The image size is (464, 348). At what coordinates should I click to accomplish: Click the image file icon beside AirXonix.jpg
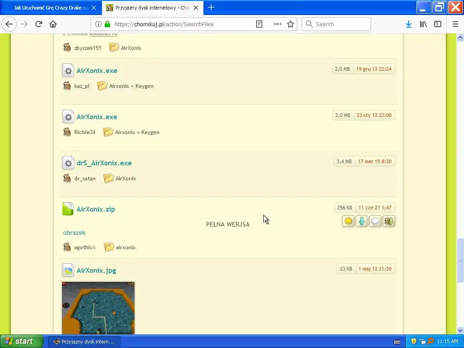point(68,270)
